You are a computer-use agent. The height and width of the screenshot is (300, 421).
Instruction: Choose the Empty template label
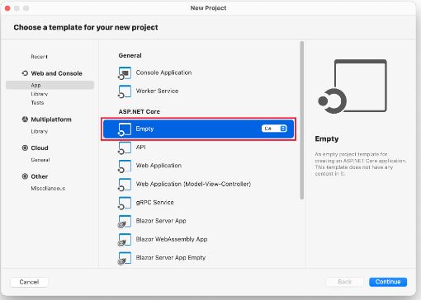(144, 129)
